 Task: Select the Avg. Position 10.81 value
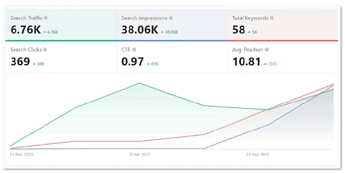coord(247,61)
